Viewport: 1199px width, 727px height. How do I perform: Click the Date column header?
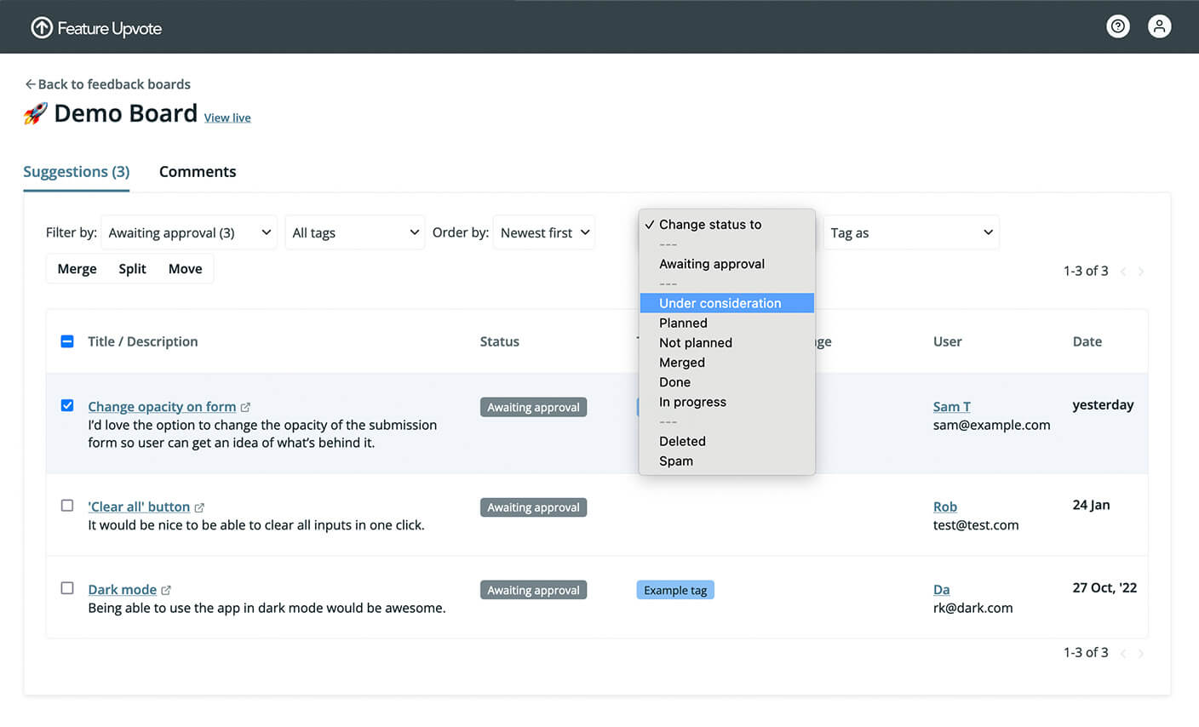pos(1087,341)
